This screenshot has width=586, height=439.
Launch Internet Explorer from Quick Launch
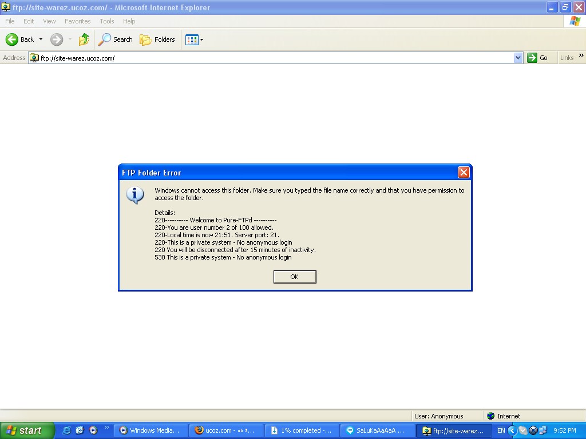tap(66, 430)
